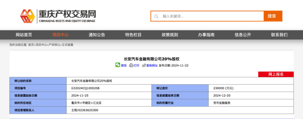Click the 信息披露起始日期 label cell
Screen dimensions: 303x119
pyautogui.click(x=38, y=96)
